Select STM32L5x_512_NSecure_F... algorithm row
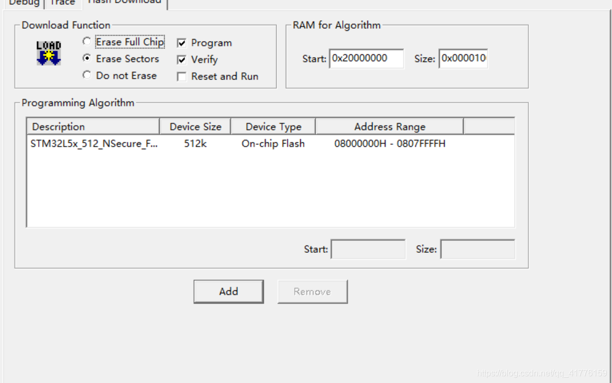The width and height of the screenshot is (612, 383). (270, 143)
